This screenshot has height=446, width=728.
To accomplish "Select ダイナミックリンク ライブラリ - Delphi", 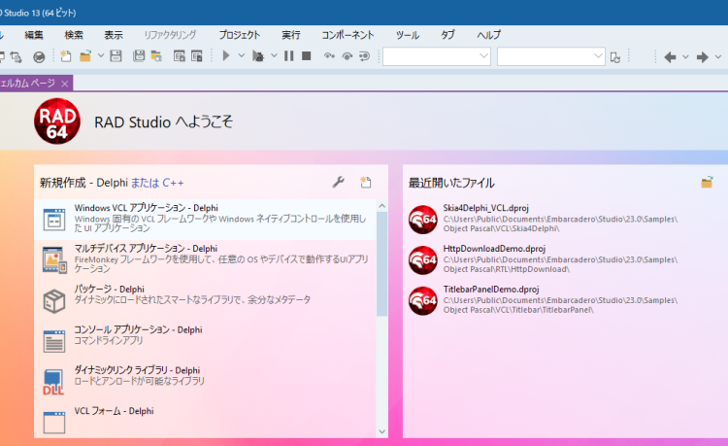I will (x=205, y=382).
